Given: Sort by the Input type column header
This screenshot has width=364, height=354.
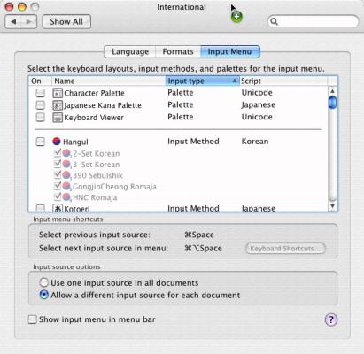Looking at the screenshot, I should point(203,81).
